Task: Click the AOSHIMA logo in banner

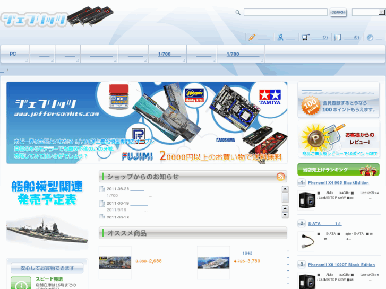Action: [x=226, y=140]
